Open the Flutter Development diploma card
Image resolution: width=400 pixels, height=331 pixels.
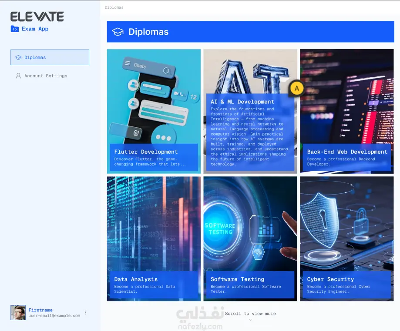tap(154, 111)
